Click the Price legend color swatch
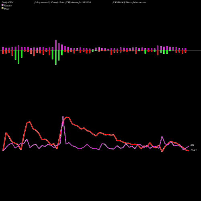 (x=2, y=8)
